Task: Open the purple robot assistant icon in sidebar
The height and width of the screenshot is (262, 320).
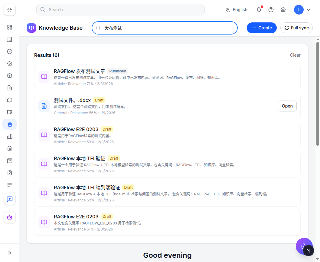Action: pyautogui.click(x=10, y=217)
